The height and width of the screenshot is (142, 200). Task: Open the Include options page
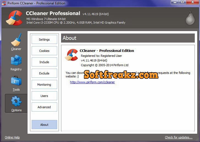pyautogui.click(x=44, y=62)
